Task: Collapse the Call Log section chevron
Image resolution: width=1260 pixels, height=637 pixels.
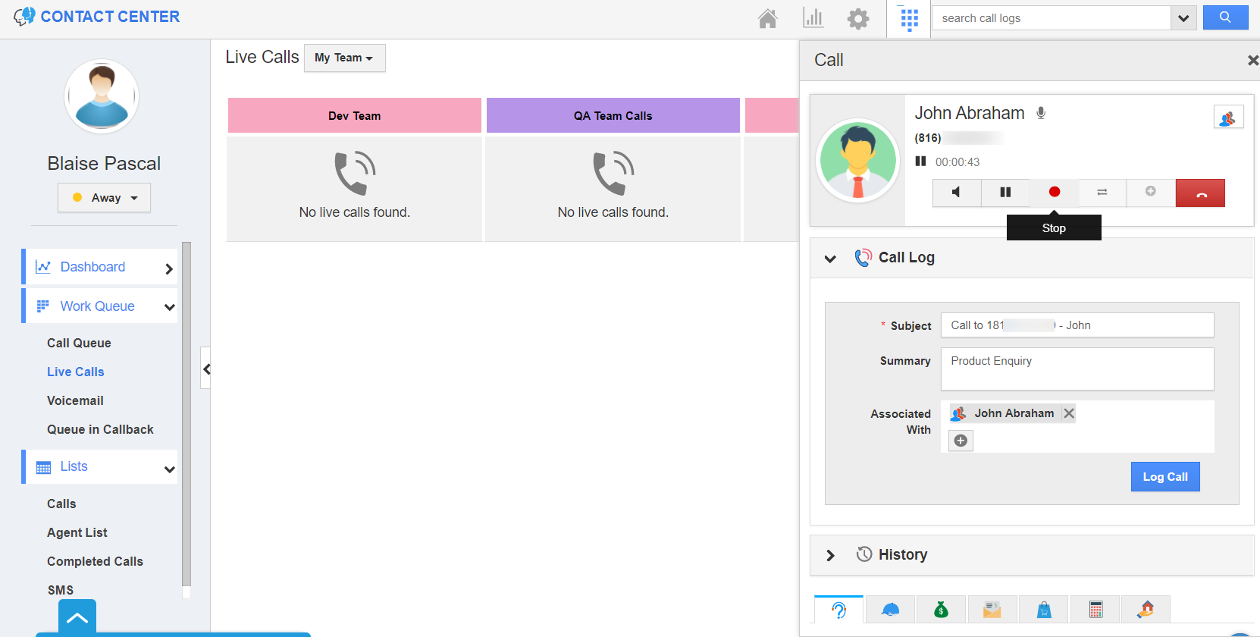Action: click(830, 259)
